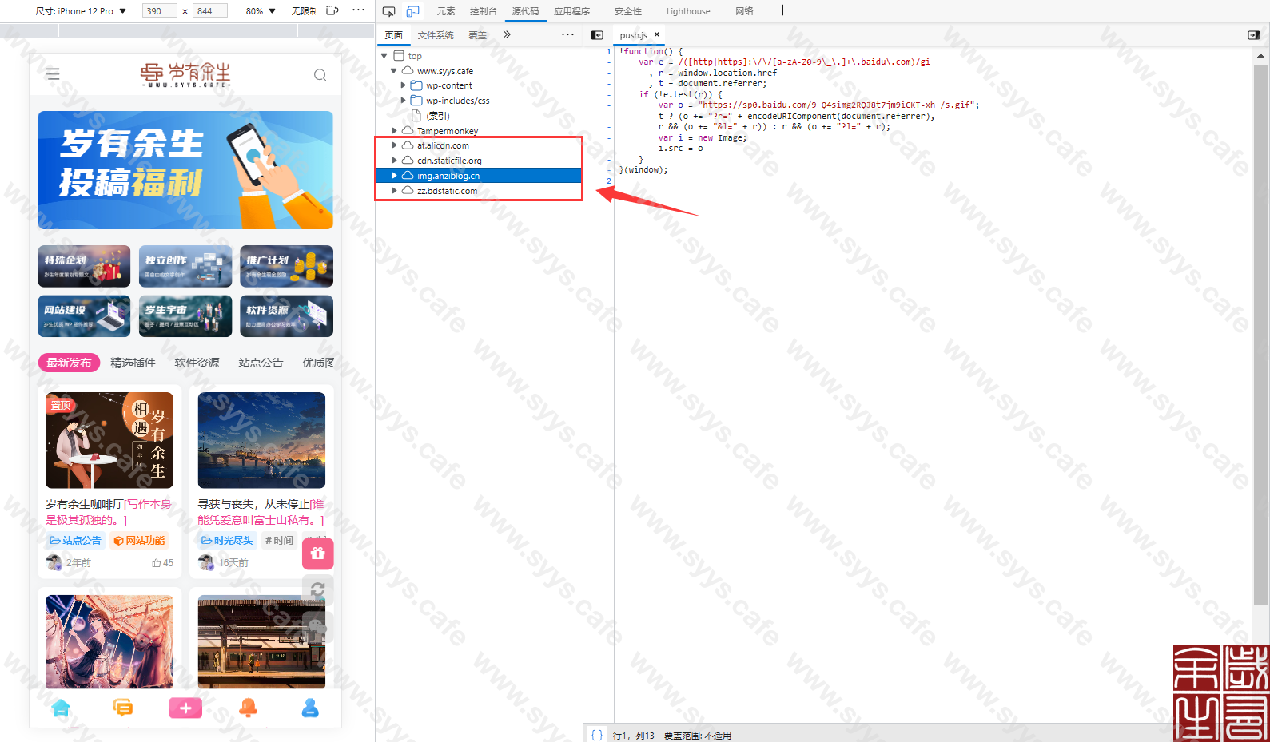Close the push.js file tab
1270x742 pixels.
pos(657,34)
